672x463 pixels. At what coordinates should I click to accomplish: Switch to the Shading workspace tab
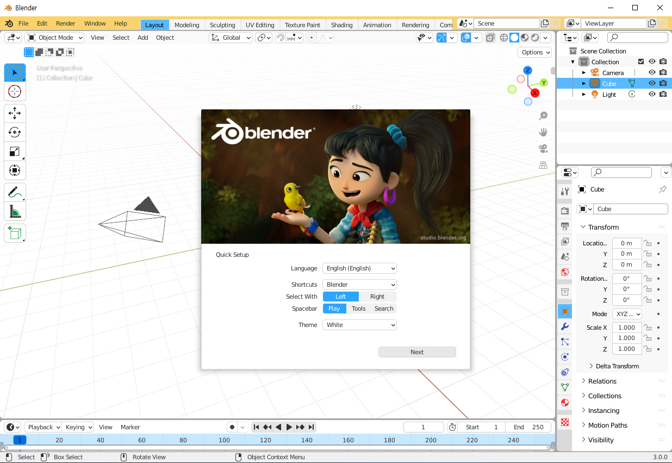tap(341, 25)
